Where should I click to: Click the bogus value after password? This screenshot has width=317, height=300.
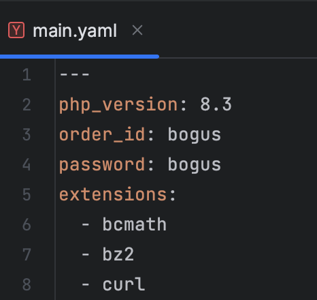click(x=195, y=165)
